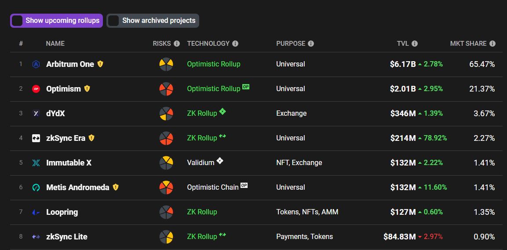Click the PURPOSE column header label
Image resolution: width=507 pixels, height=250 pixels.
point(291,44)
